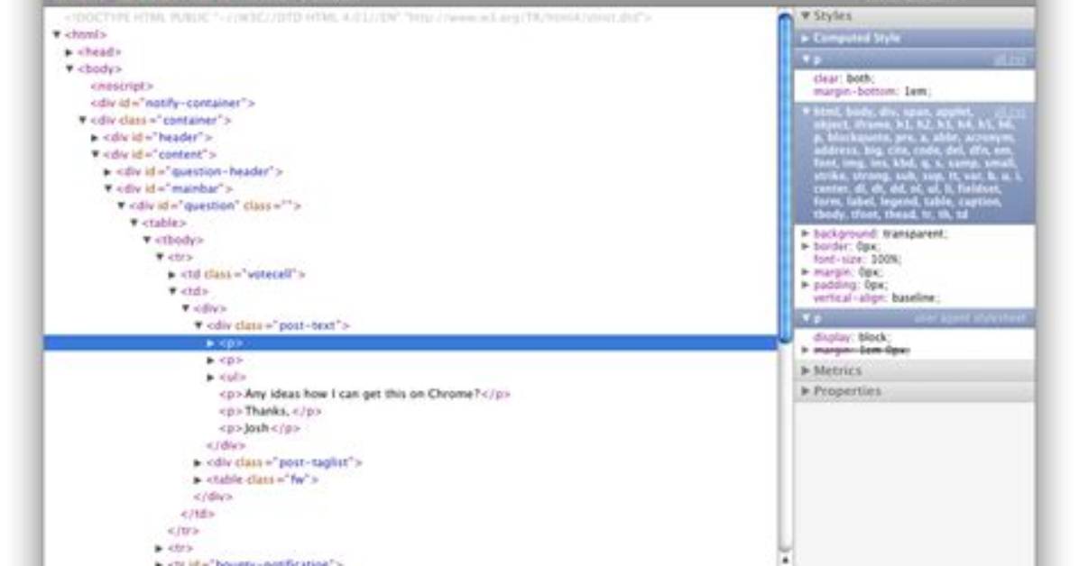Collapse the div id content node
This screenshot has height=566, width=1079.
[x=95, y=155]
